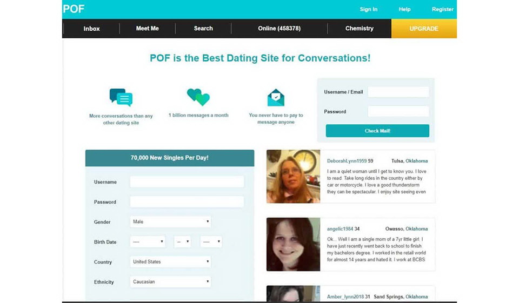Click the envelope free messaging icon
This screenshot has width=519, height=303.
click(276, 97)
